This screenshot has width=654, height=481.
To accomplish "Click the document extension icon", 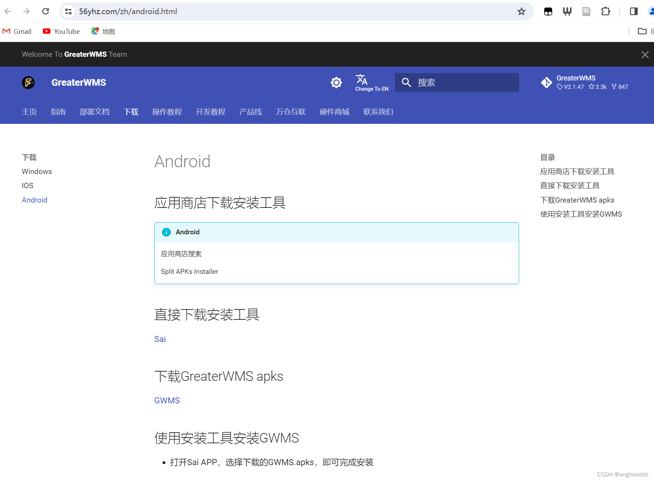I will pyautogui.click(x=586, y=11).
